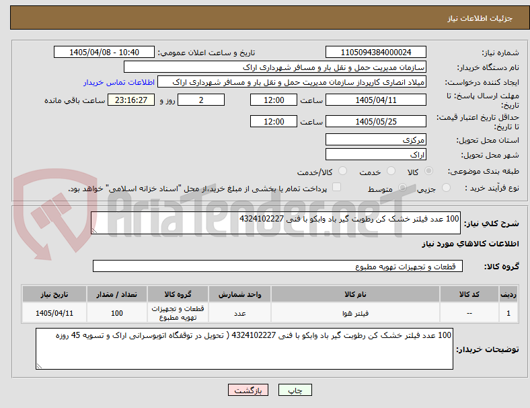
Task: Click the response deadline date 1405/04/11 field
Action: 375,100
